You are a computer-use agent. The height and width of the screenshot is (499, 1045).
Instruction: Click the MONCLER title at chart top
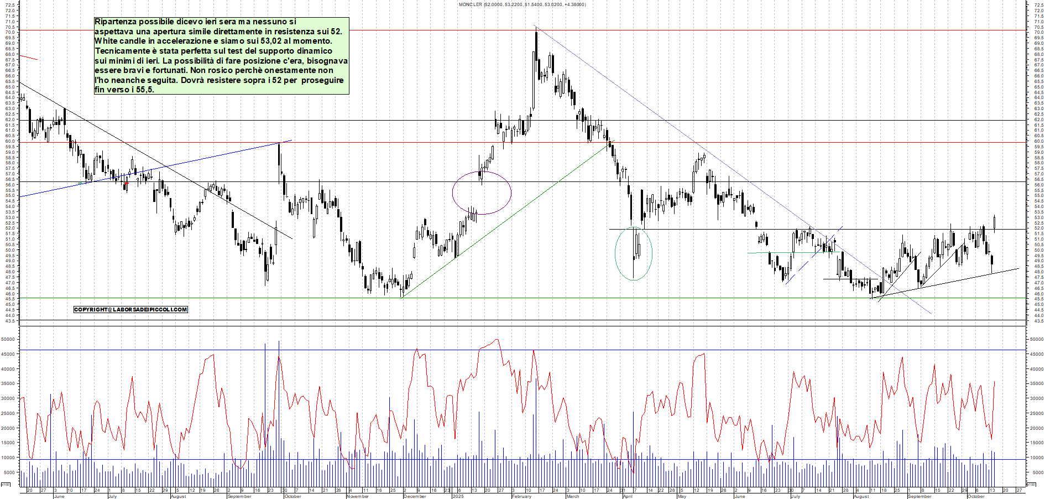[522, 4]
